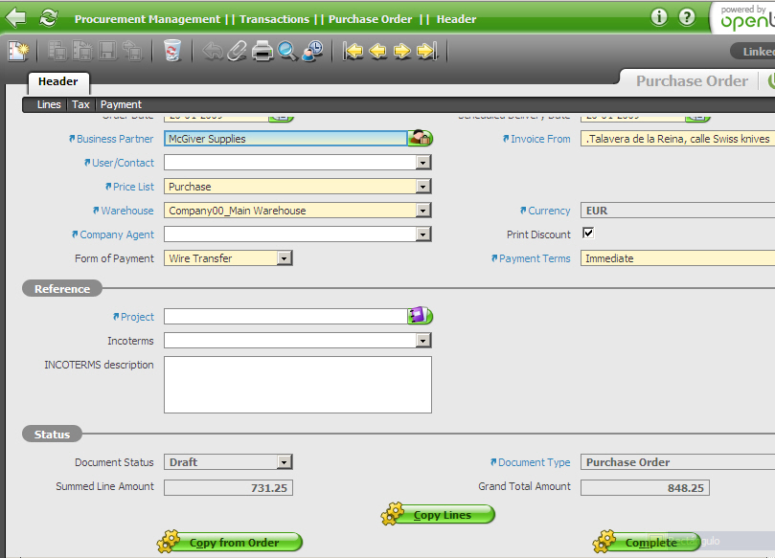
Task: Expand the Price List dropdown
Action: [423, 187]
